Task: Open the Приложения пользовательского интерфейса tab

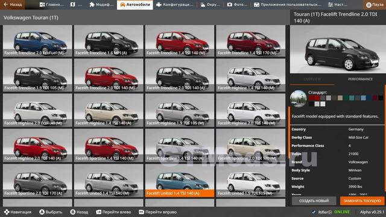Action: tap(287, 4)
